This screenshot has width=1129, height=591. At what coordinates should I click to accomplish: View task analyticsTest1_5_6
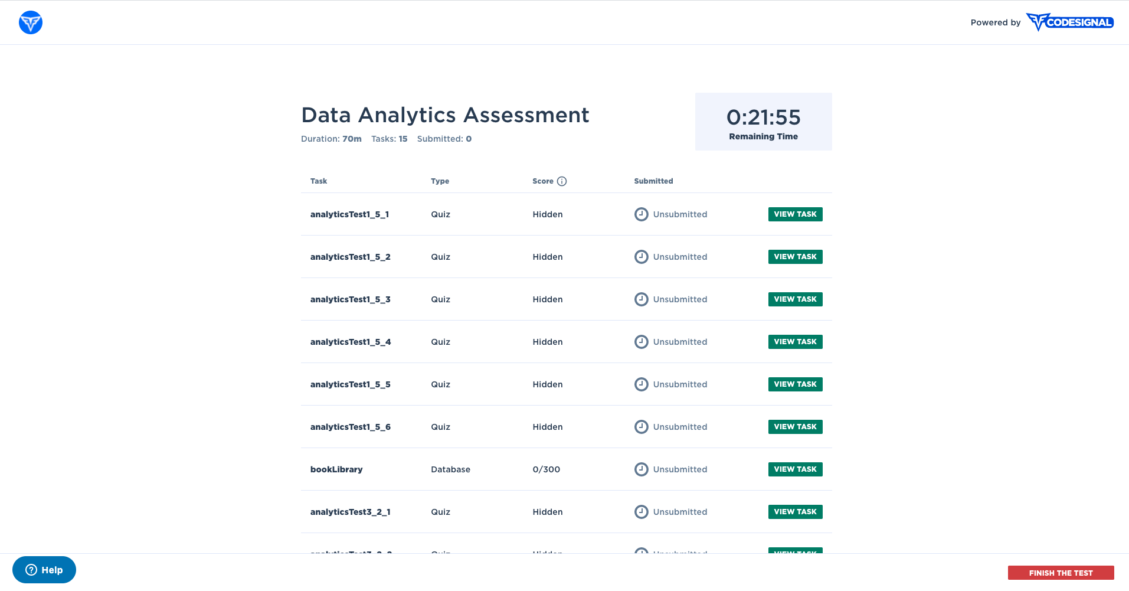pyautogui.click(x=795, y=427)
